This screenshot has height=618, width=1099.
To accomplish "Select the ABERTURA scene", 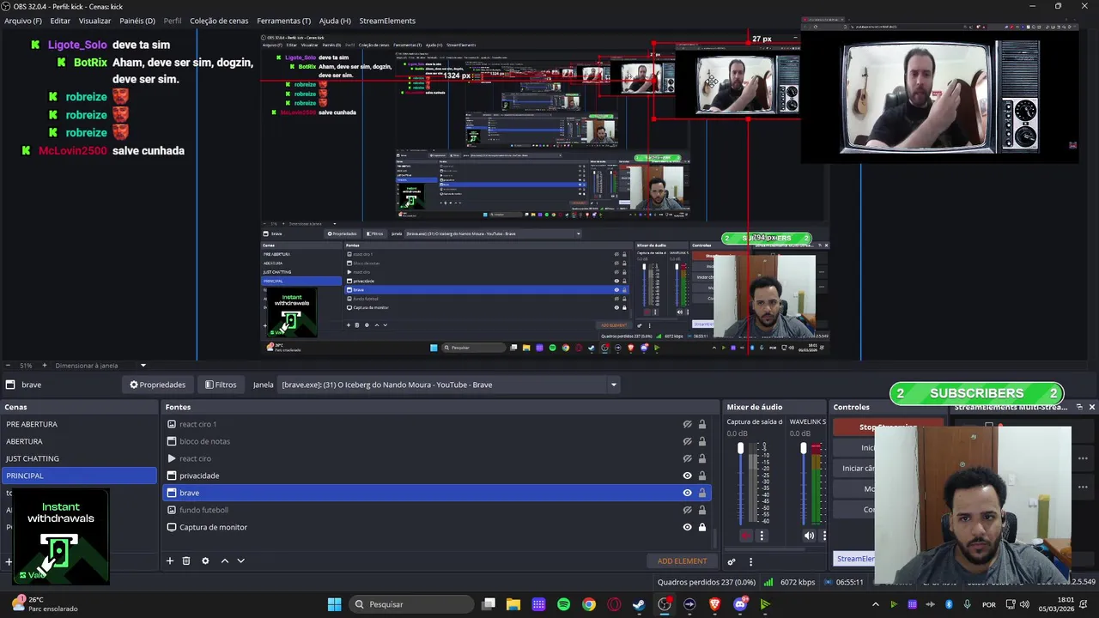I will (x=79, y=441).
